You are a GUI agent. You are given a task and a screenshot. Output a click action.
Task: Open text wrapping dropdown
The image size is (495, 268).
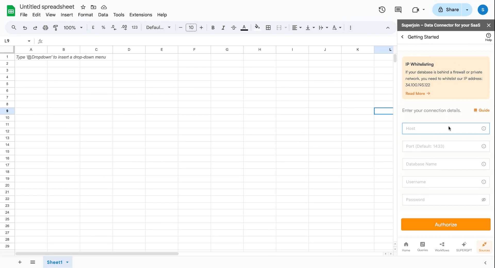tap(323, 28)
